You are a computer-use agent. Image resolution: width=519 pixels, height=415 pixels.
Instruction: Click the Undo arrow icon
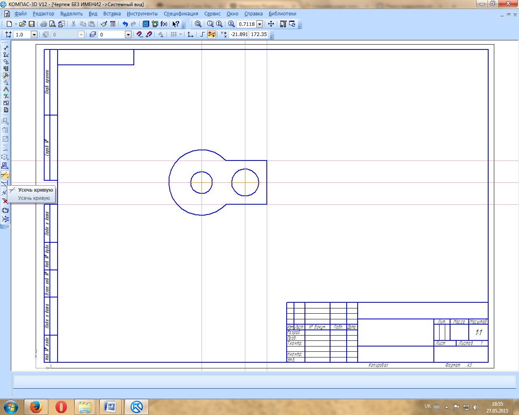125,24
